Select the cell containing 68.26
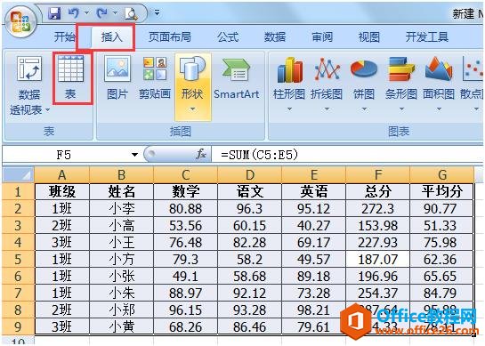Screen dimensions: 485x346 tap(186, 326)
